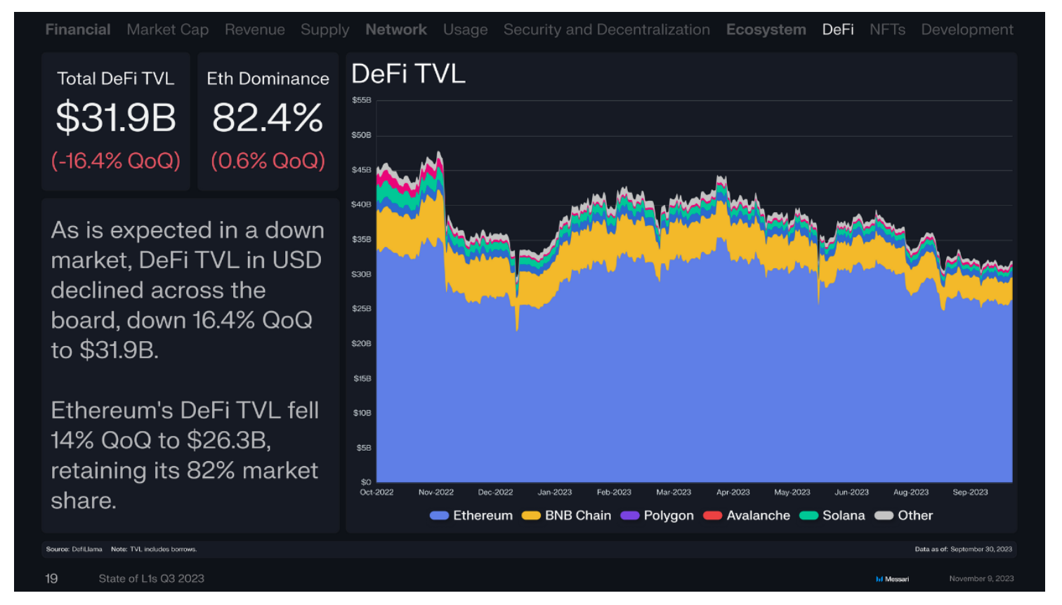Image resolution: width=1062 pixels, height=605 pixels.
Task: Open the Development tab
Action: pyautogui.click(x=967, y=29)
